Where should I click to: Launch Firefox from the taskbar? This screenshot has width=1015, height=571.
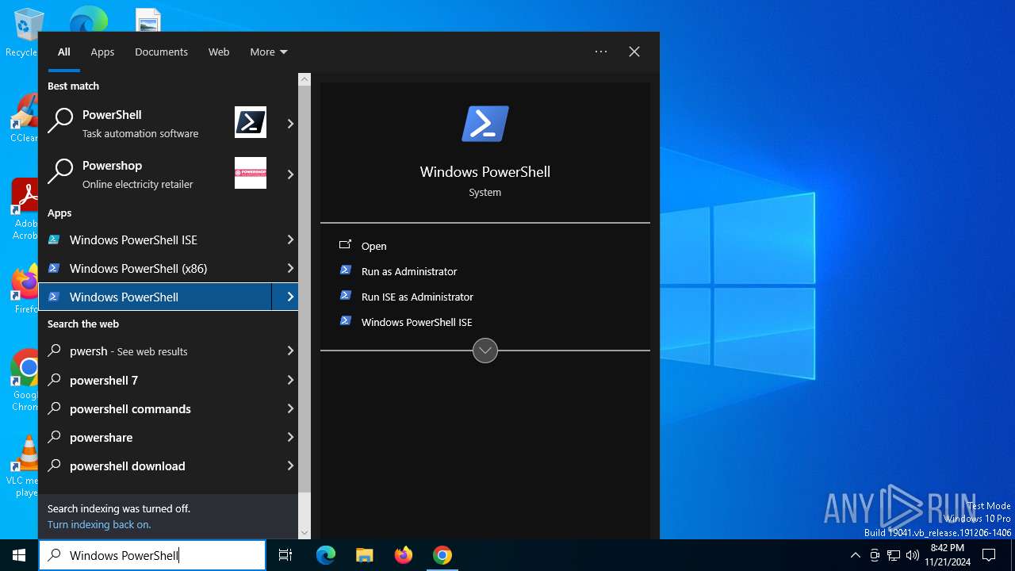click(404, 555)
